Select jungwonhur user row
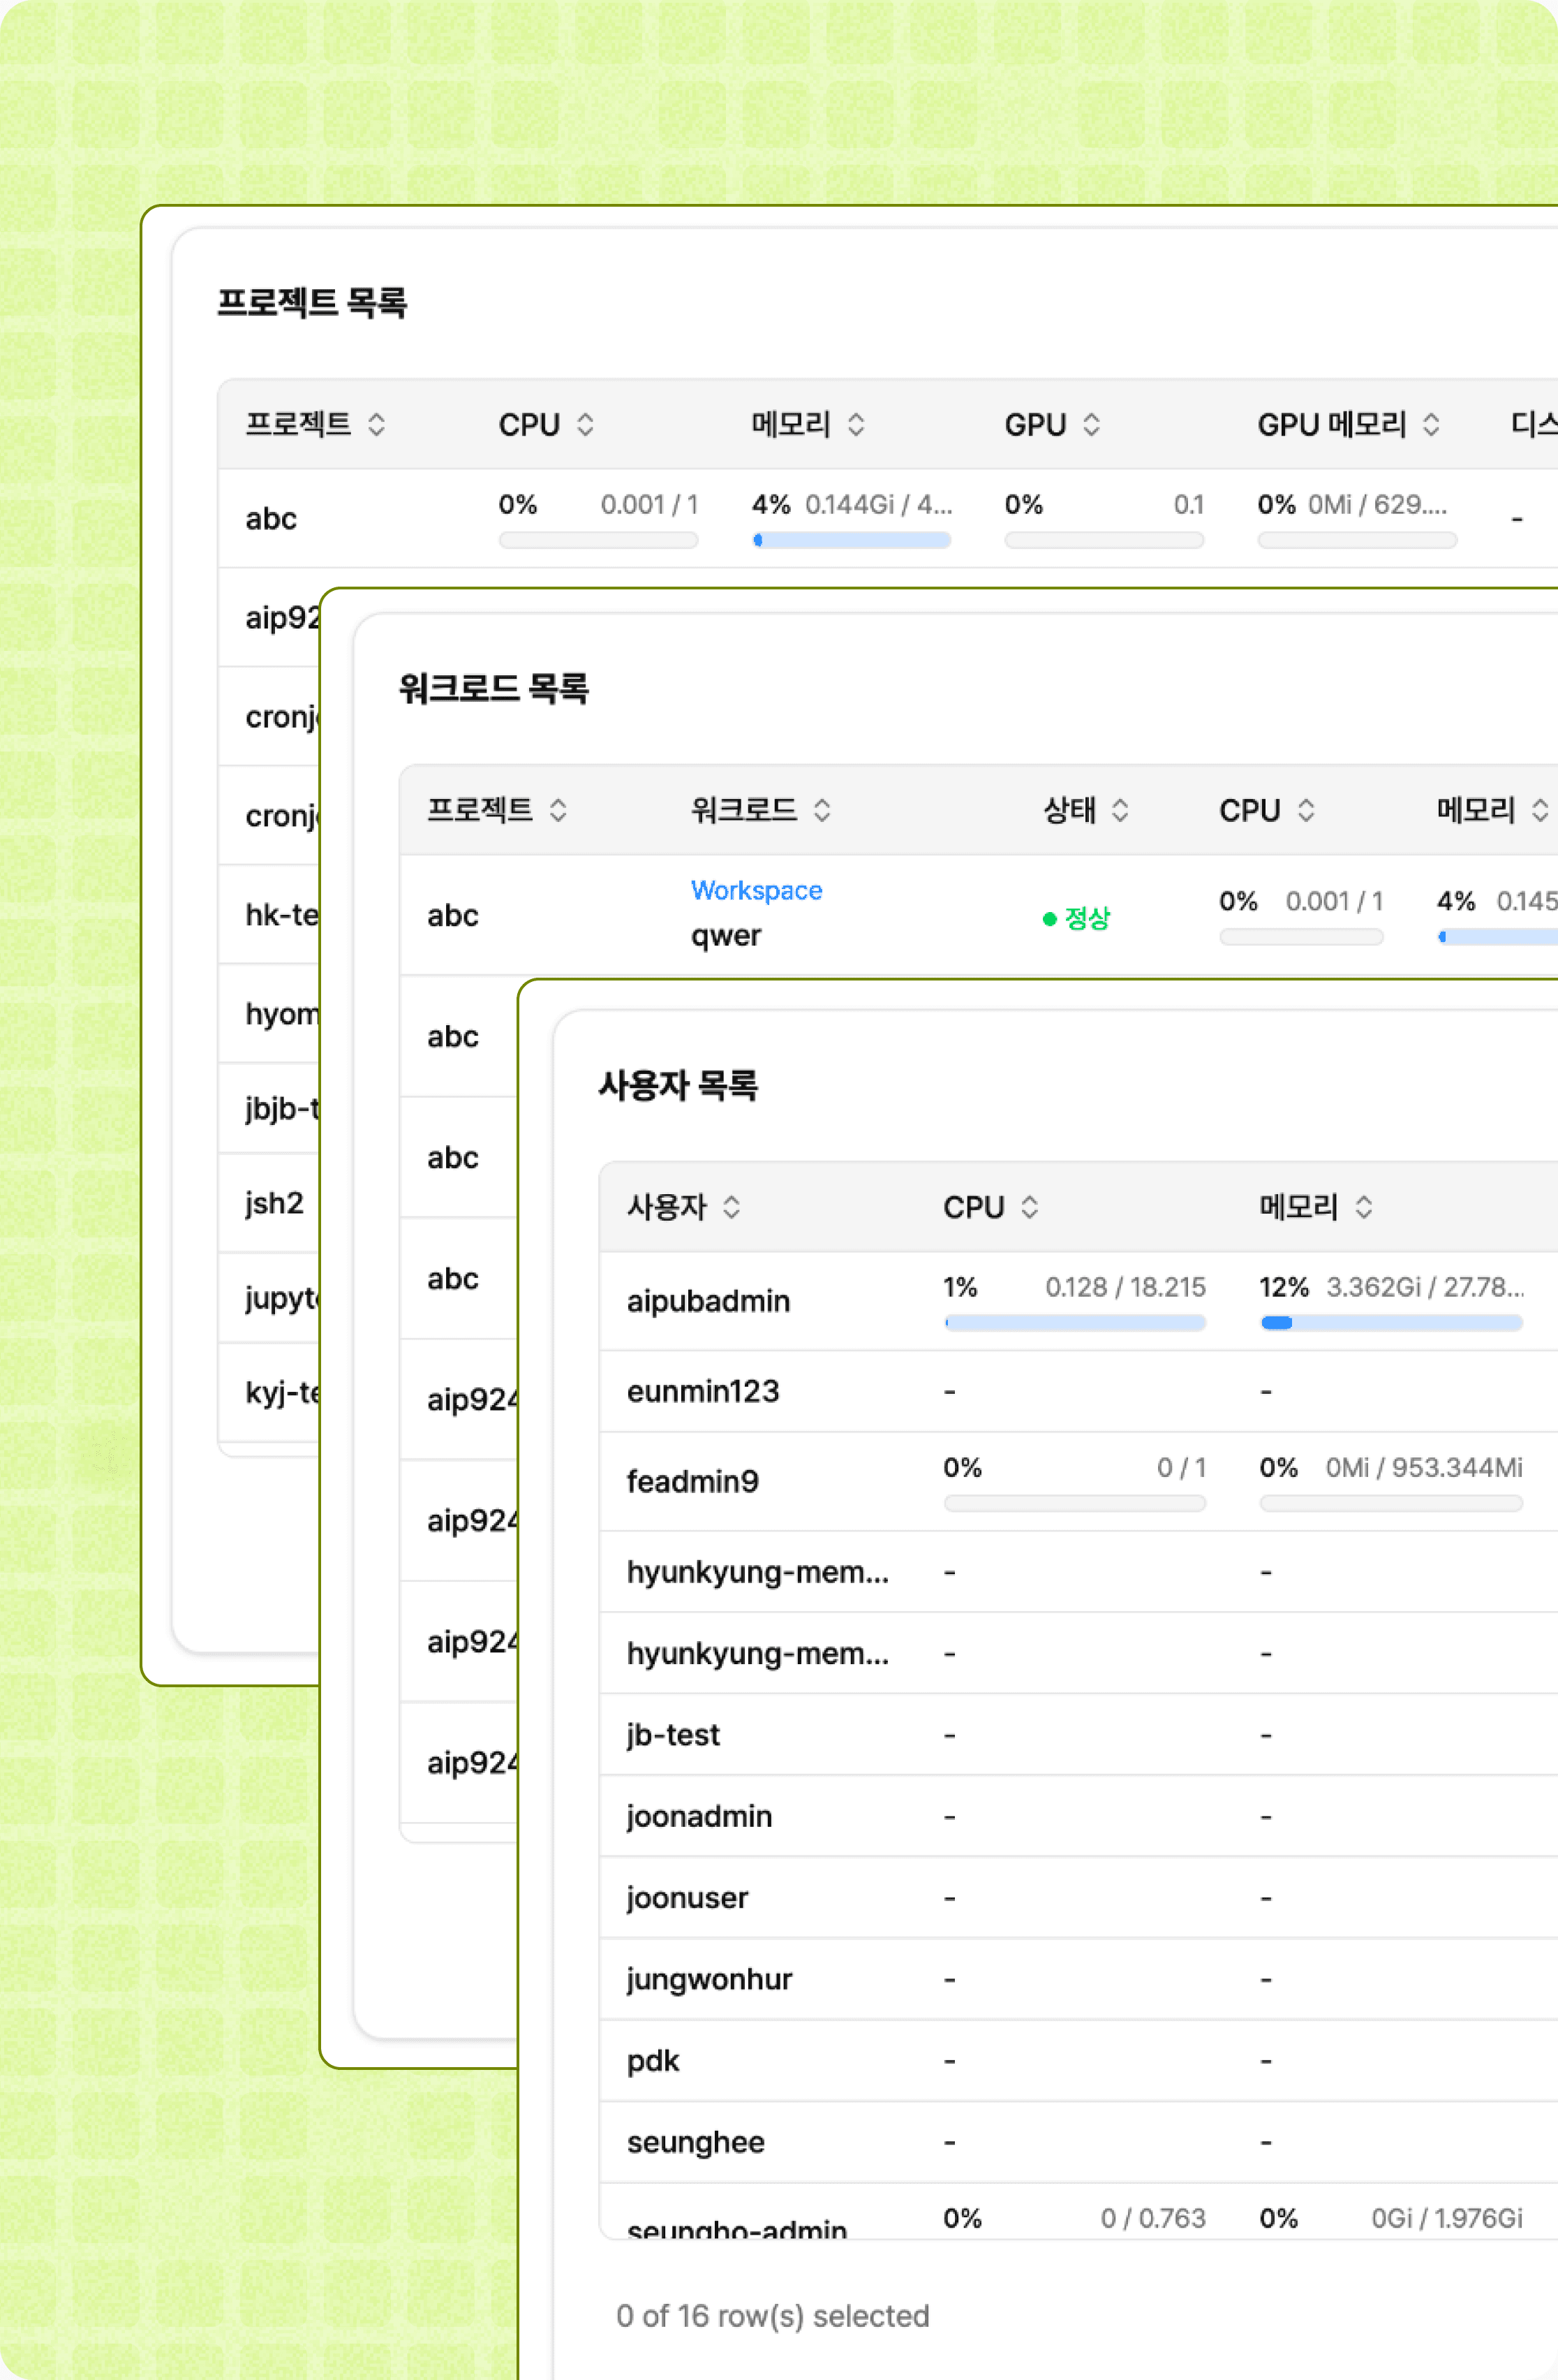The width and height of the screenshot is (1558, 2380). click(1078, 1979)
